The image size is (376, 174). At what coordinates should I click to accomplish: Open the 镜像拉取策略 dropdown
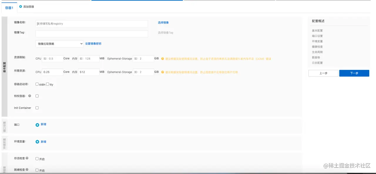[59, 44]
